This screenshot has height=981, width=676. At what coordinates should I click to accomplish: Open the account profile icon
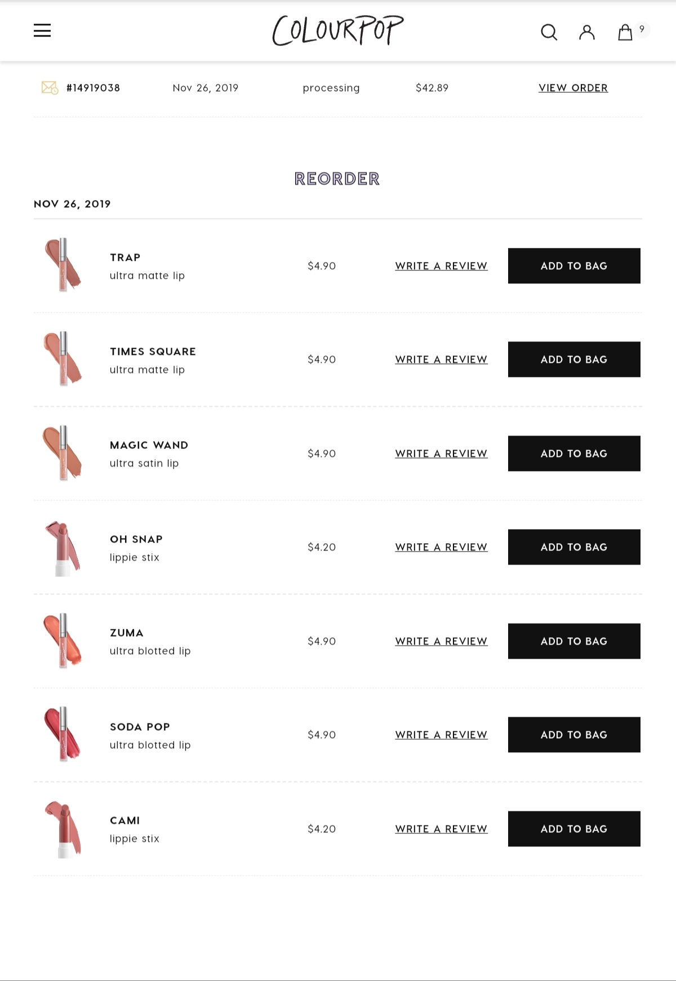point(587,32)
